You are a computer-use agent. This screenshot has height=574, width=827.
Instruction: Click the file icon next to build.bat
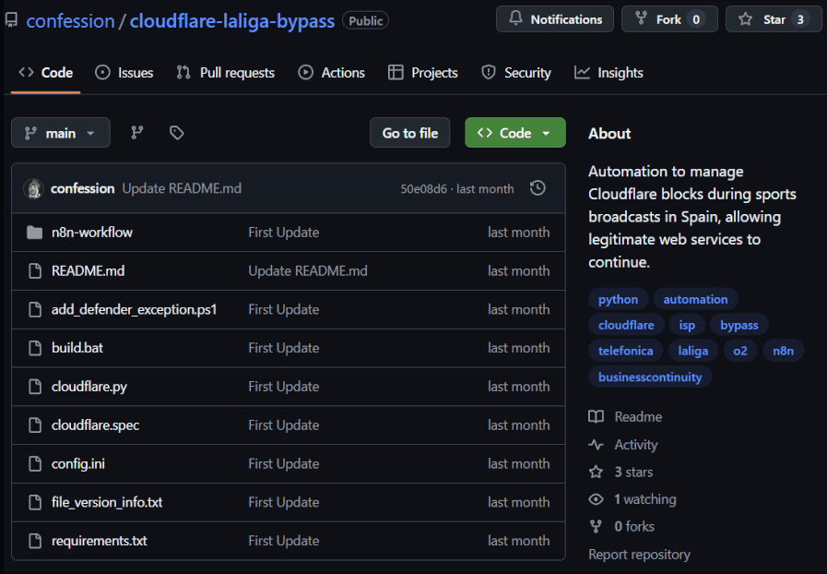pos(35,348)
